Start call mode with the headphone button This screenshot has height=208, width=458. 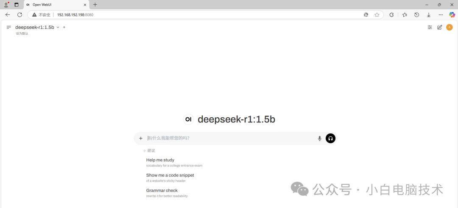(331, 138)
